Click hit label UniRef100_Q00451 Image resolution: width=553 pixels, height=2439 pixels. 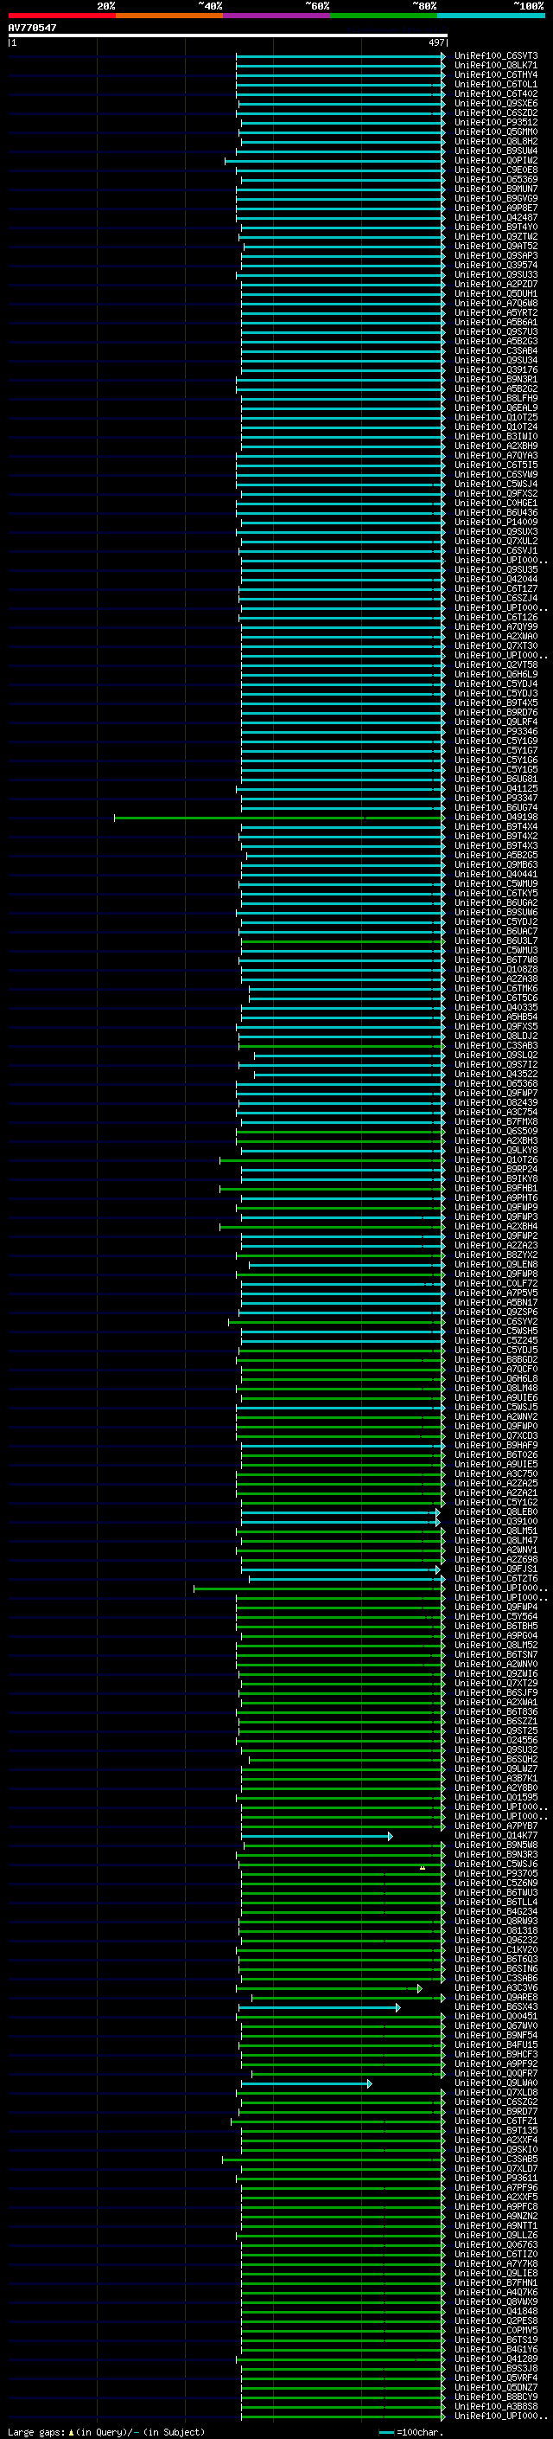(x=496, y=2017)
